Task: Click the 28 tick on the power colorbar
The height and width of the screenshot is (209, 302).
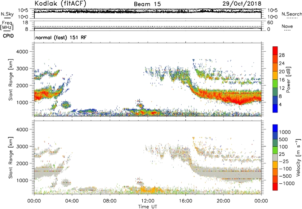Action: pos(282,55)
